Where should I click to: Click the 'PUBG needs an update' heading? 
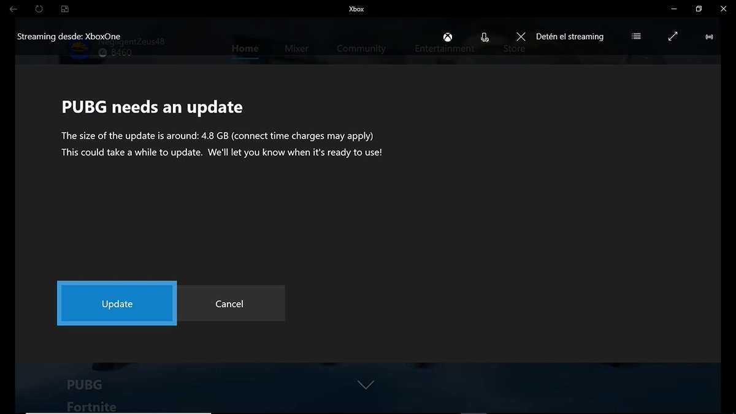(x=152, y=107)
